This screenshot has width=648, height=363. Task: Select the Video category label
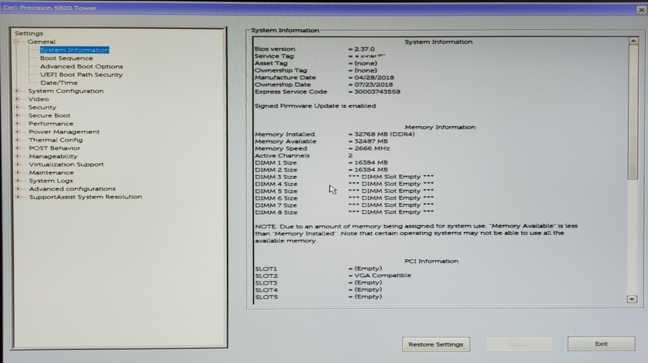[38, 99]
